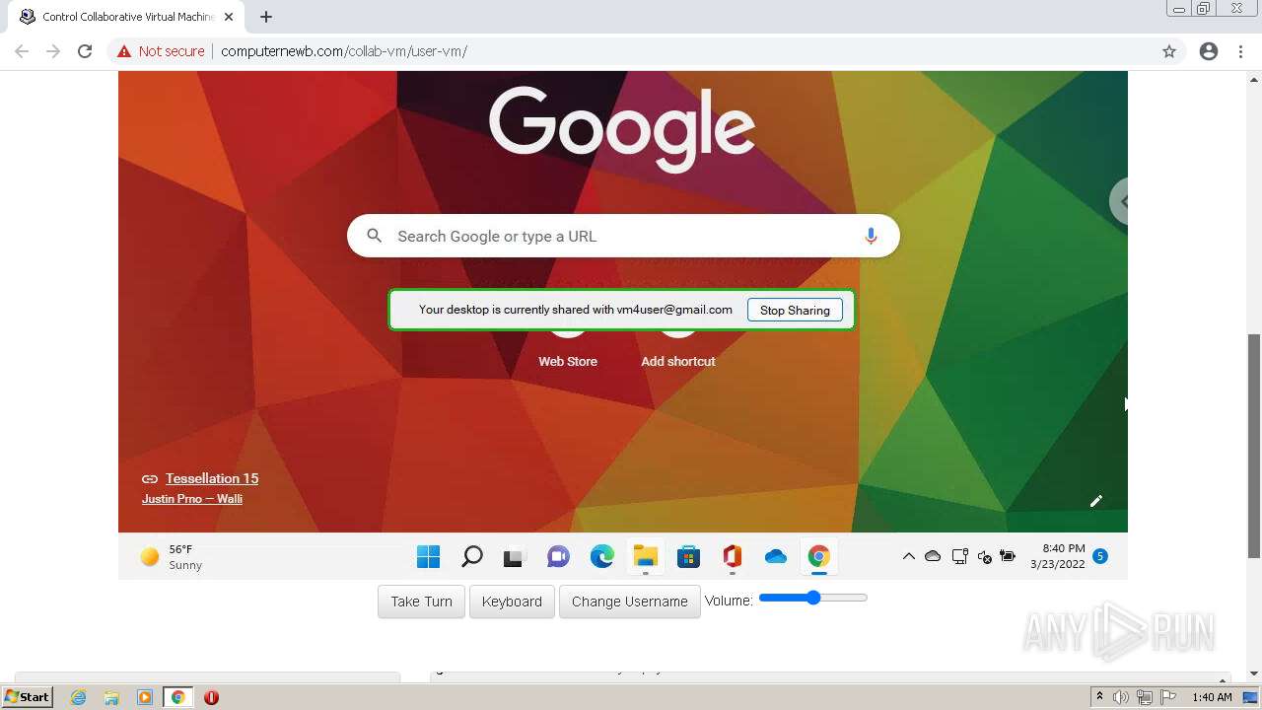Open Justin Prno — Walli link
1262x710 pixels.
click(x=192, y=499)
